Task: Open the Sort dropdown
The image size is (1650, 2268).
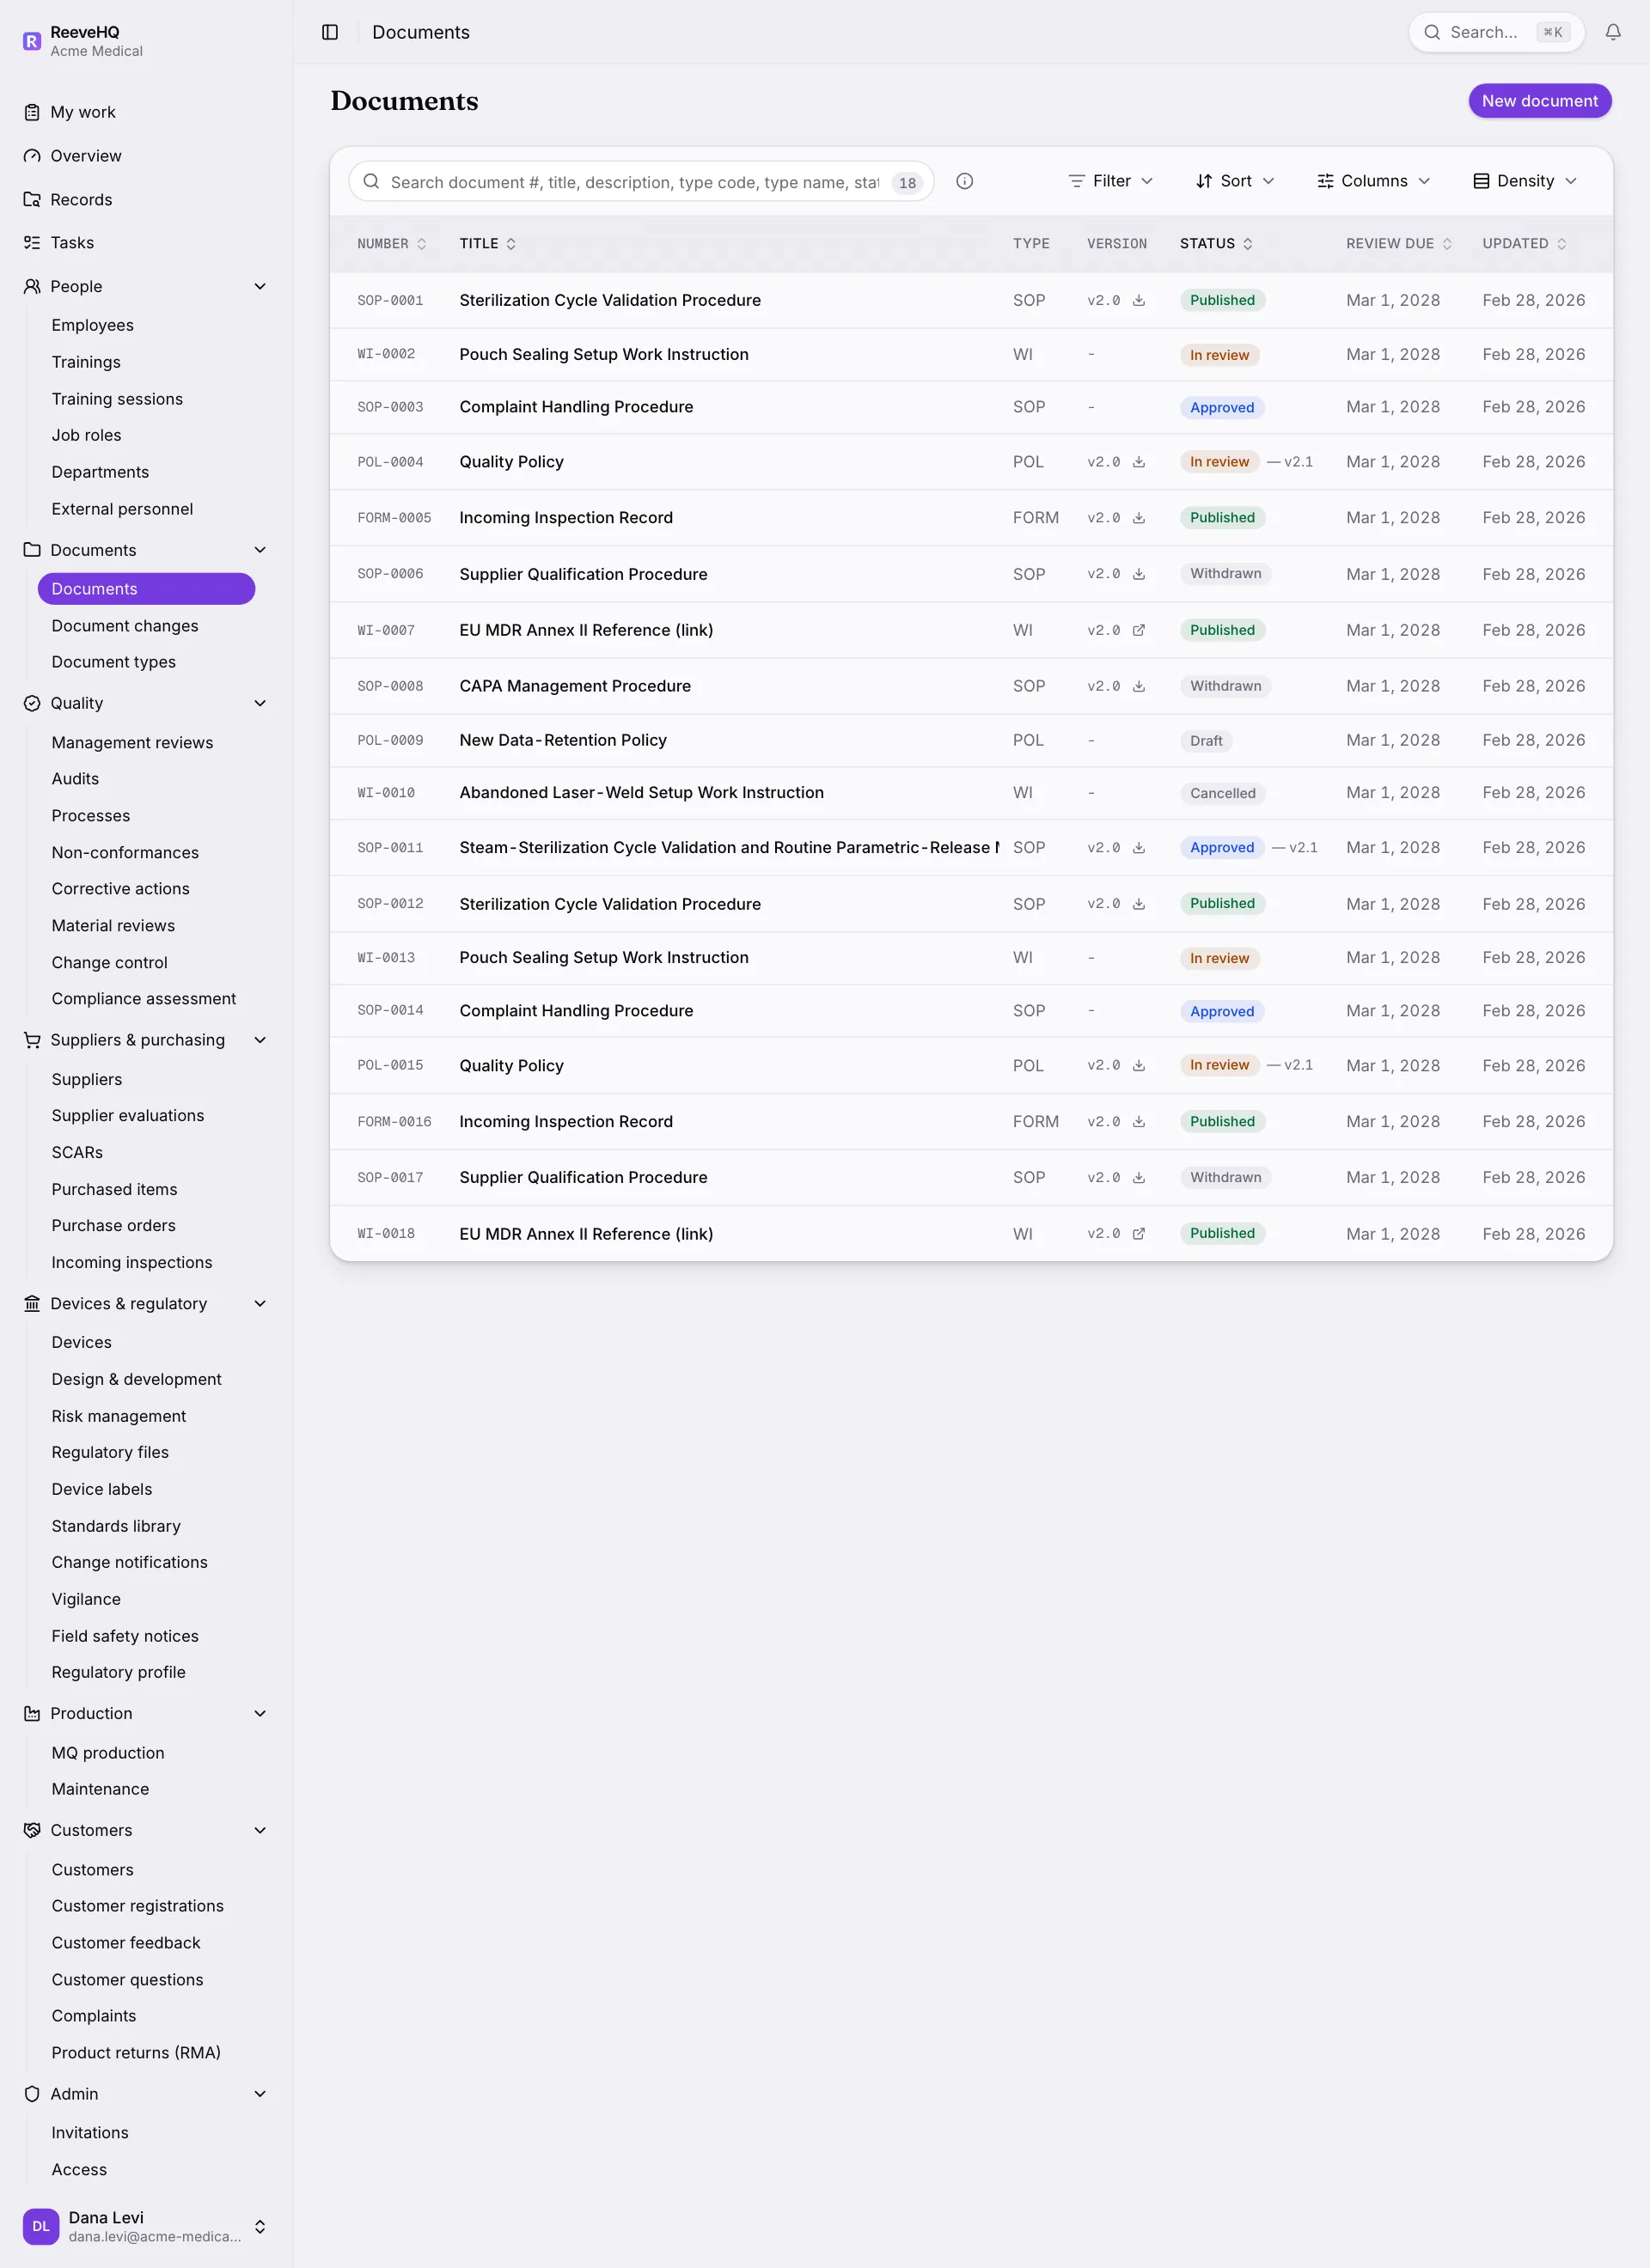Action: [1235, 181]
